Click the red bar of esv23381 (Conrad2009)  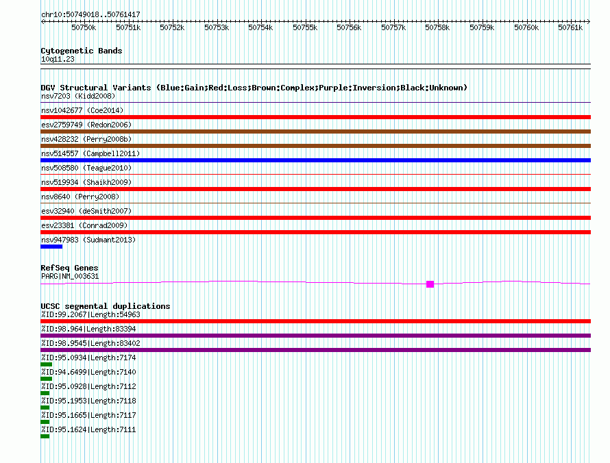pos(315,232)
